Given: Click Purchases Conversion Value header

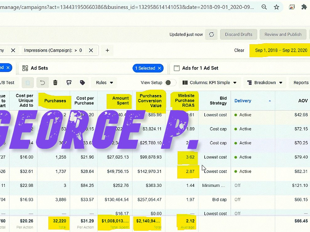Looking at the screenshot, I should coord(150,101).
